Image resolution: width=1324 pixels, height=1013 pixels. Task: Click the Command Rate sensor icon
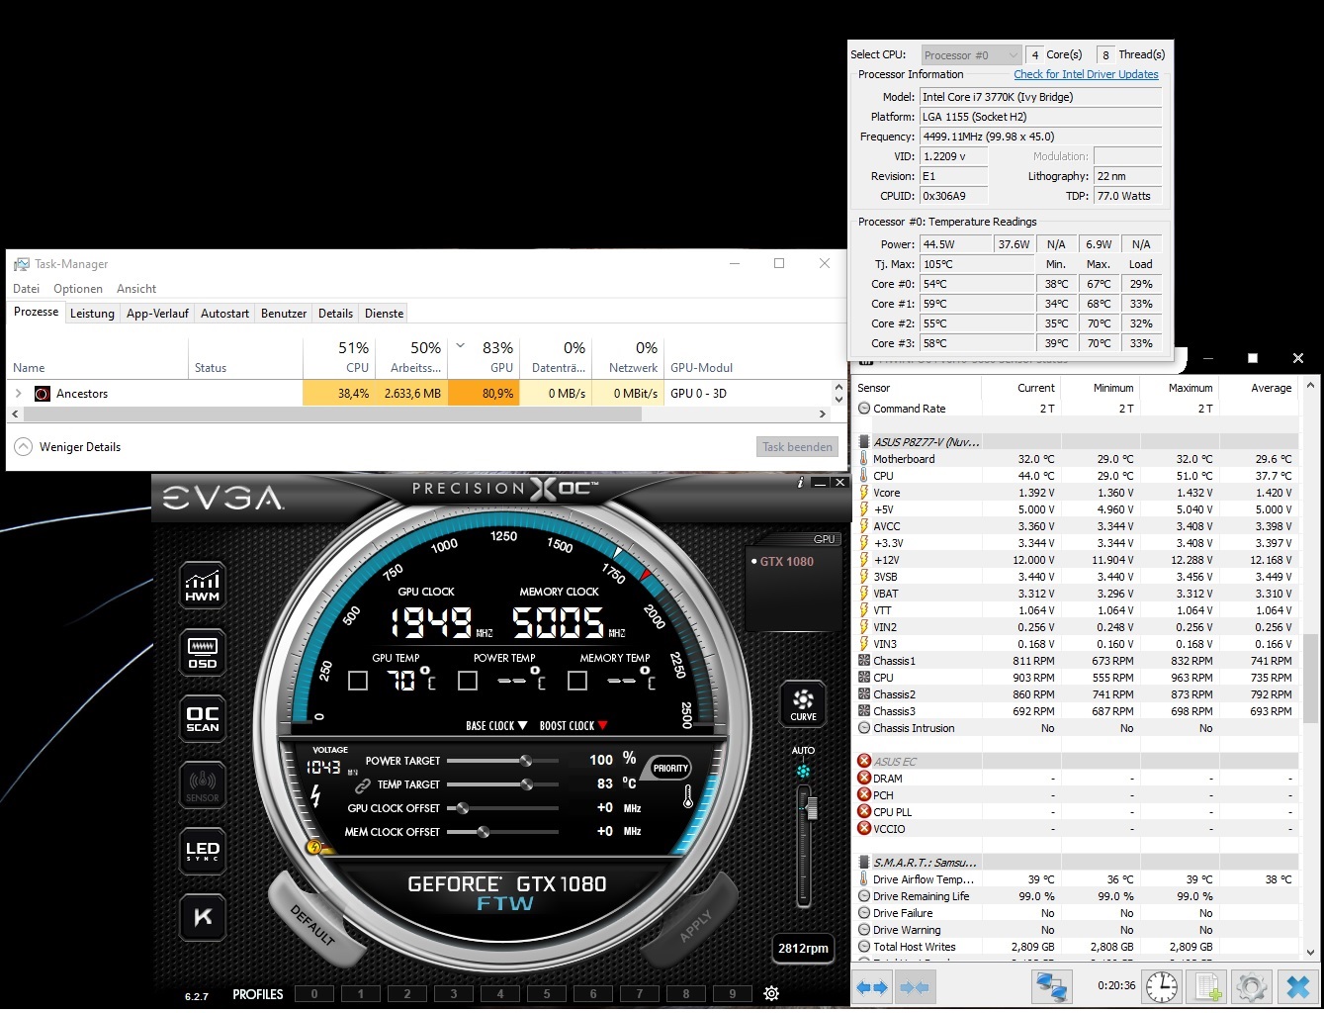click(x=864, y=409)
